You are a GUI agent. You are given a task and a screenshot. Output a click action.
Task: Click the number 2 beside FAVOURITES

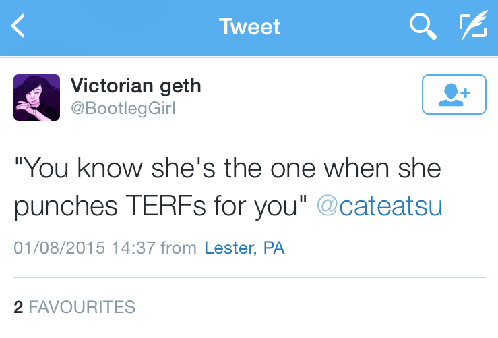[18, 308]
